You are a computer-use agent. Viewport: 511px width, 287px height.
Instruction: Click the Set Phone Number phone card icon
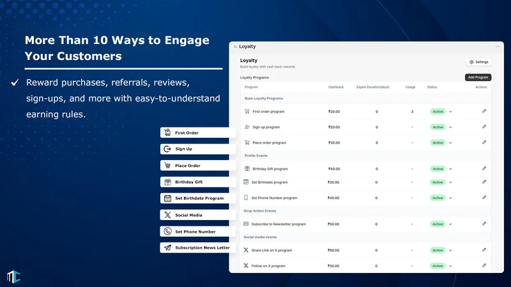167,232
